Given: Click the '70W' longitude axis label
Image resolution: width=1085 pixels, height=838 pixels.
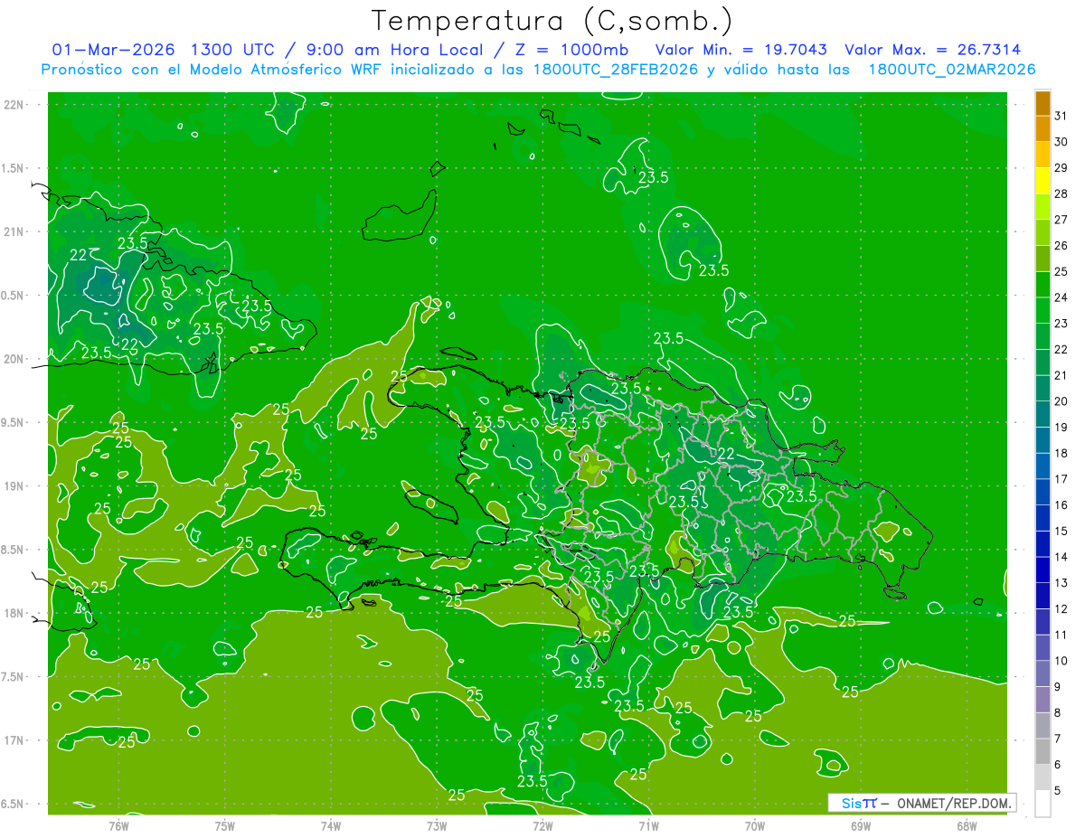Looking at the screenshot, I should click(x=754, y=825).
